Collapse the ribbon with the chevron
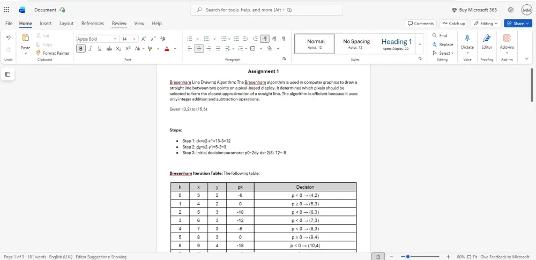 (x=527, y=58)
